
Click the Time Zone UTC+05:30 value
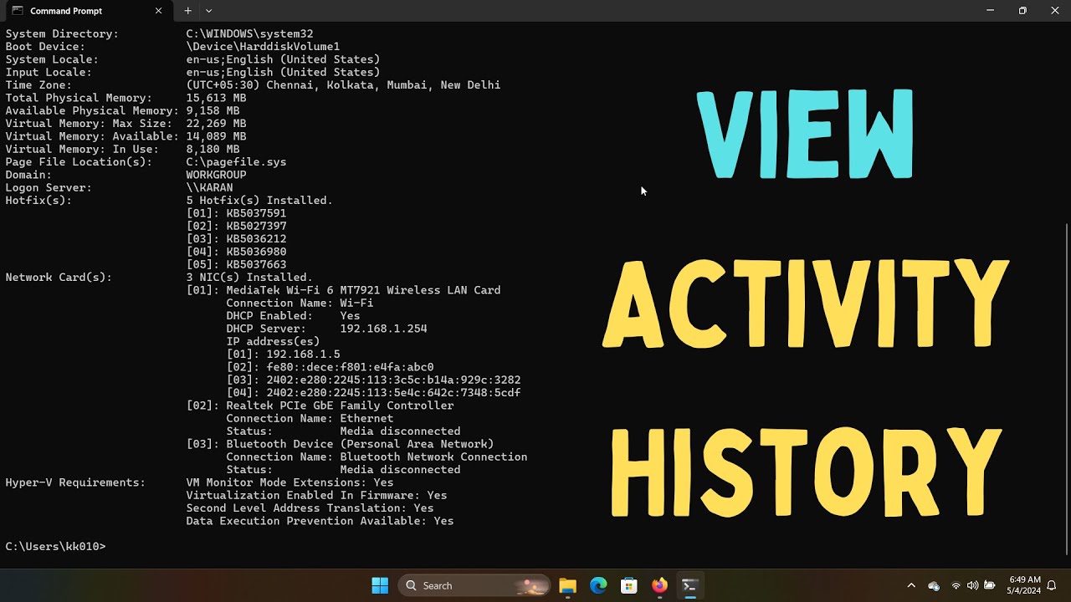click(x=343, y=85)
